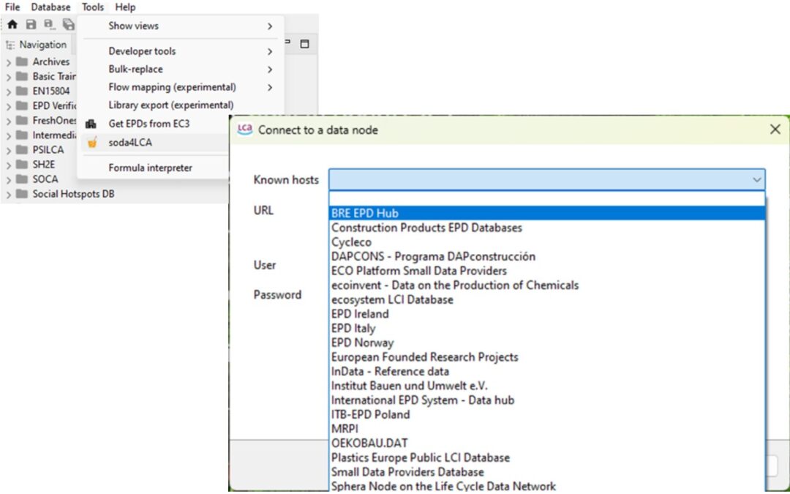790x494 pixels.
Task: Select the SOCA database in Navigation
Action: coord(45,179)
